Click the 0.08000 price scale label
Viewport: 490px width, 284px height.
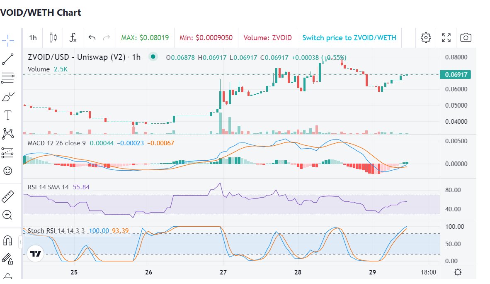[456, 57]
